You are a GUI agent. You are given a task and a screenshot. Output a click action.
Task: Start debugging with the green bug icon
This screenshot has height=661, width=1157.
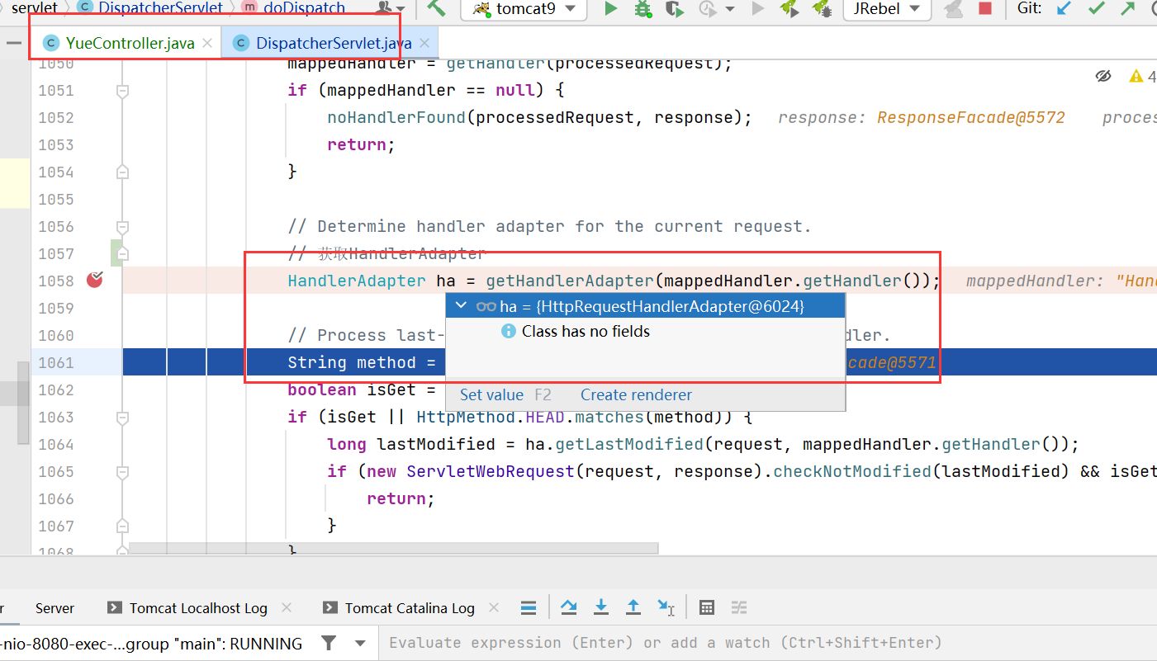pyautogui.click(x=643, y=8)
